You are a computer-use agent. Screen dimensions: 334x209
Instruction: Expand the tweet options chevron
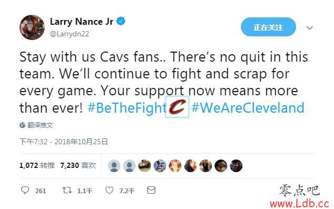tap(309, 28)
